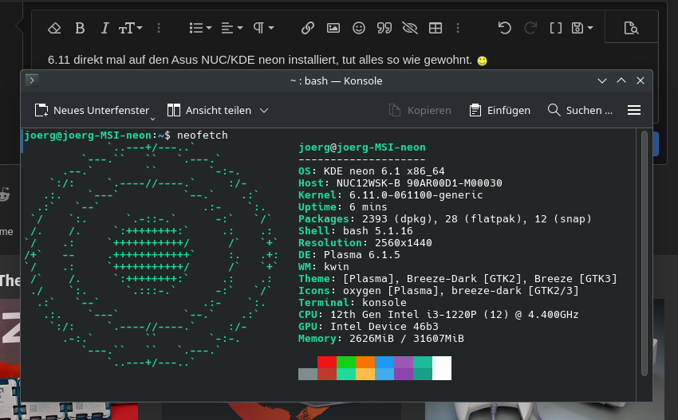Open the font size dropdown
Screen dimensions: 678x420
point(130,29)
